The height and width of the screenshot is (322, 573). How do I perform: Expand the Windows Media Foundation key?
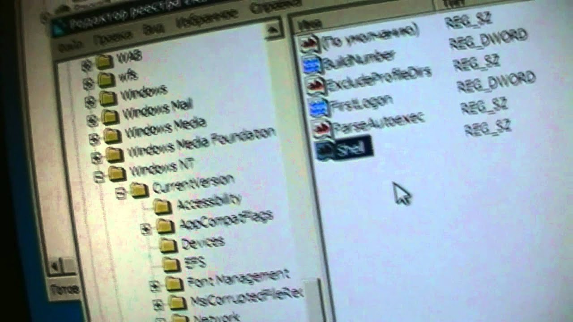click(x=96, y=158)
